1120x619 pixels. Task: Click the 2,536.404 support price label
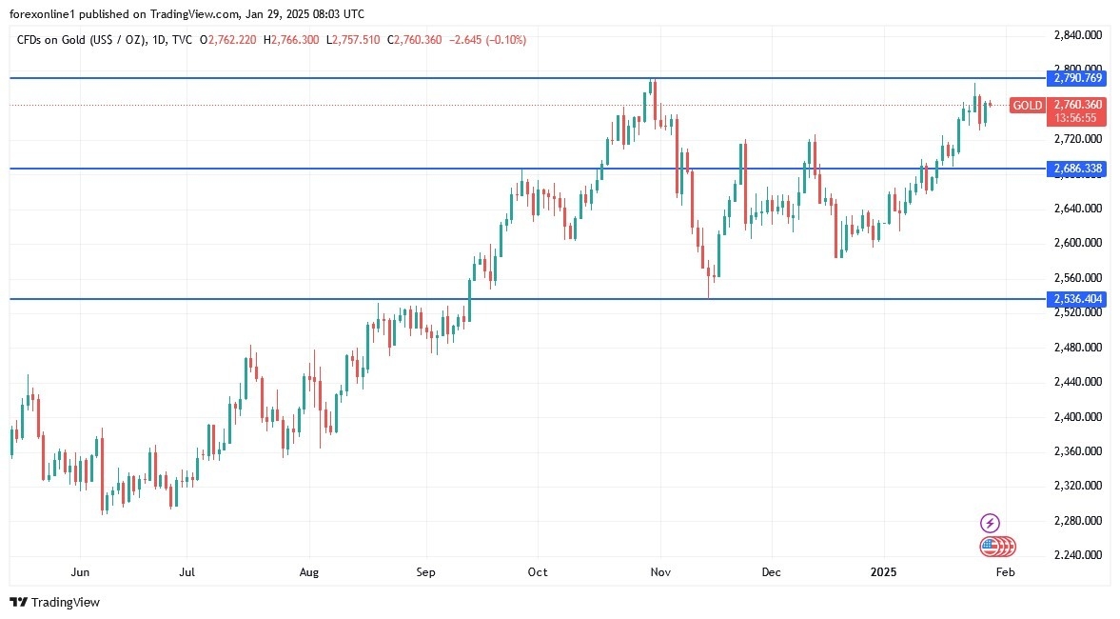click(1077, 299)
